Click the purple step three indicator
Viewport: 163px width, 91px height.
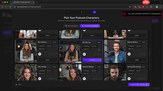tap(94, 12)
